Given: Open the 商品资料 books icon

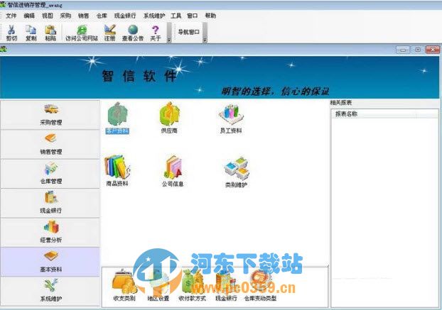Looking at the screenshot, I should click(x=117, y=170).
